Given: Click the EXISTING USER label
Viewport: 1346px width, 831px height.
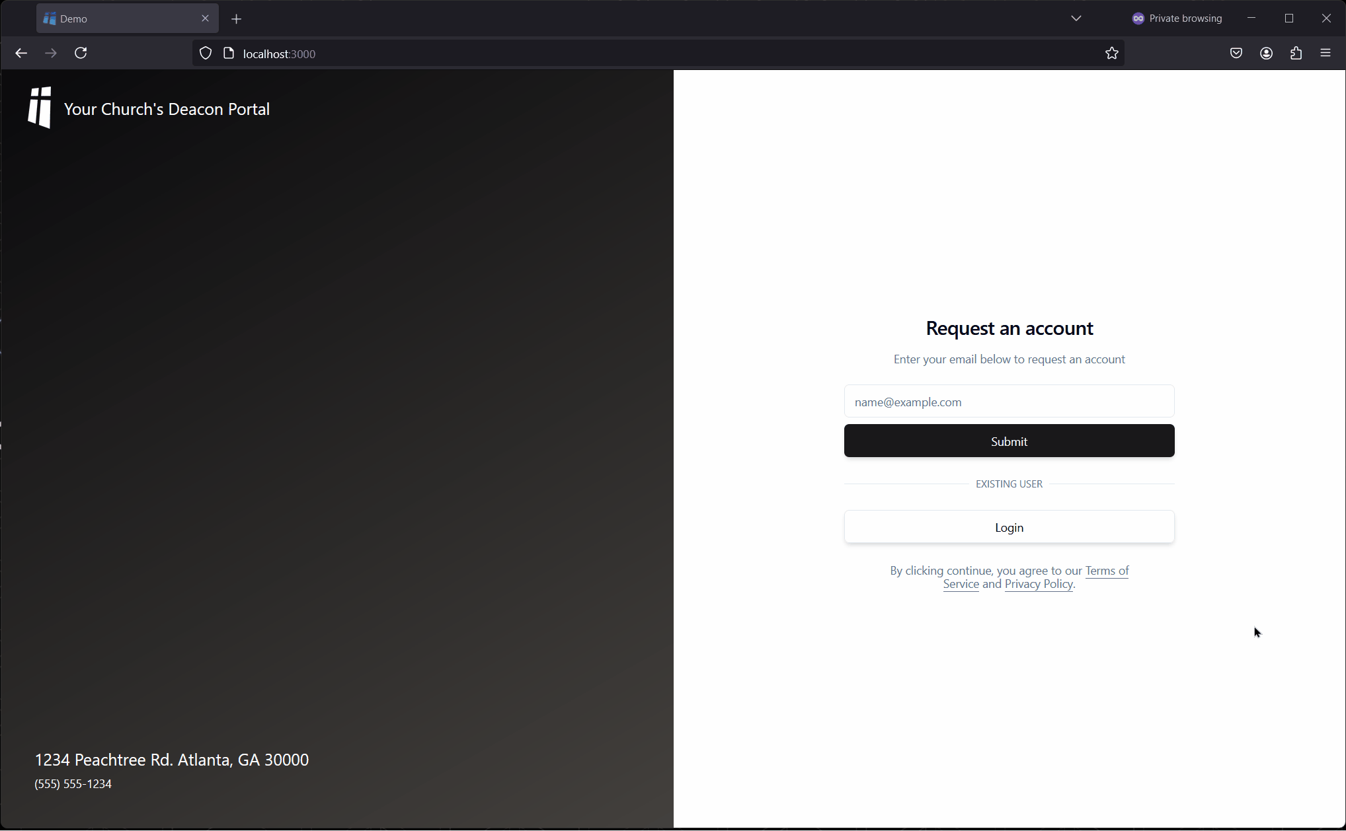Looking at the screenshot, I should point(1009,484).
